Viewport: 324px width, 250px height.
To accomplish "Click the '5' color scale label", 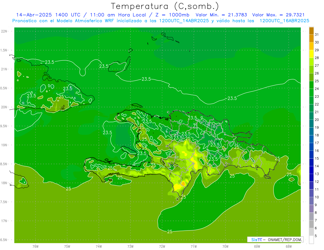I will coord(316,236).
